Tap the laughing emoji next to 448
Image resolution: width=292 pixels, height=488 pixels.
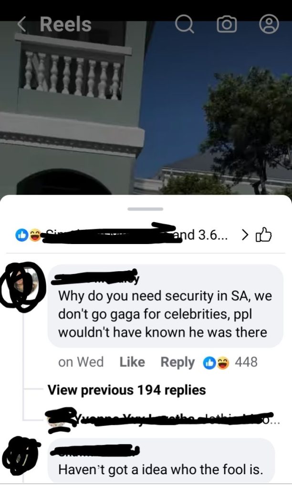coord(222,363)
